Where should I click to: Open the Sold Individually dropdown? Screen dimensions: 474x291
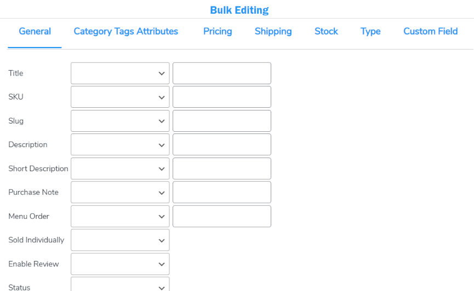[120, 240]
